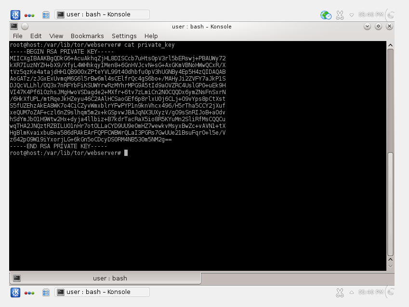
Task: Expand hidden tray icons in bottom panel
Action: 352,293
